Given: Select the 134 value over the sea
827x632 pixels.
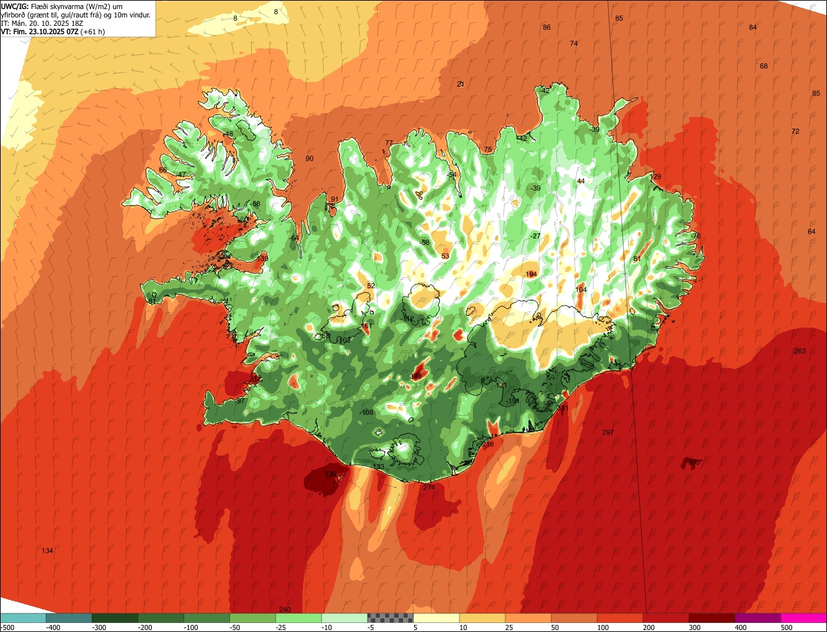Looking at the screenshot, I should click(48, 551).
